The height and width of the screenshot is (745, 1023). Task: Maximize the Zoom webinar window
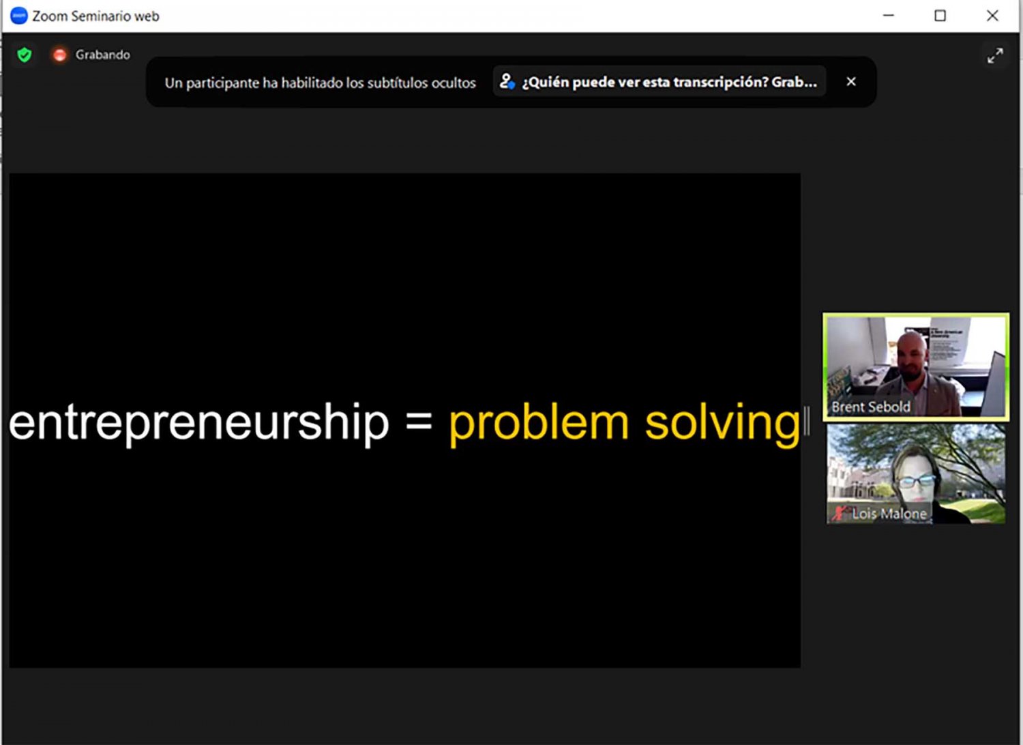(940, 16)
